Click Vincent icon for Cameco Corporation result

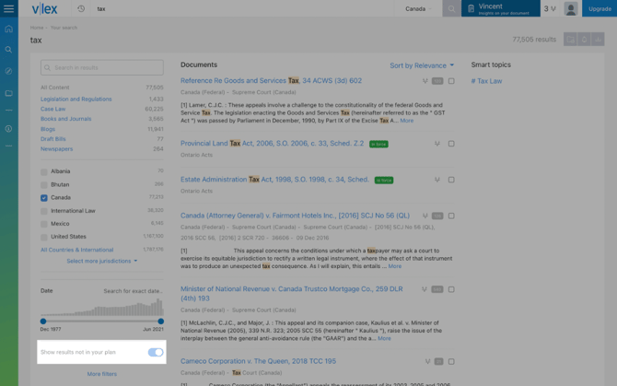click(427, 361)
